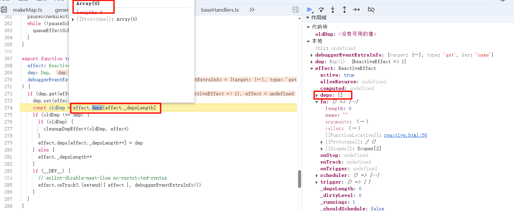
Task: Resume script execution in debugger
Action: pos(310,10)
